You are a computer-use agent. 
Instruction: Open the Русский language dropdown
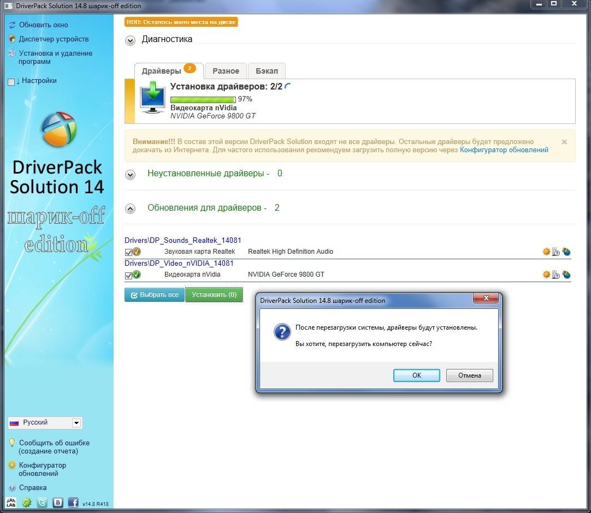[45, 422]
